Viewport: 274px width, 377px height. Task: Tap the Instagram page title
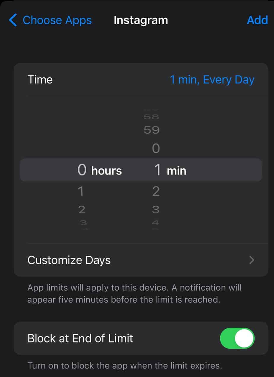pos(141,20)
